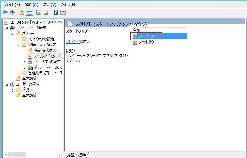Click the blue Back arrow in toolbar
The width and height of the screenshot is (247, 158).
[x=5, y=12]
